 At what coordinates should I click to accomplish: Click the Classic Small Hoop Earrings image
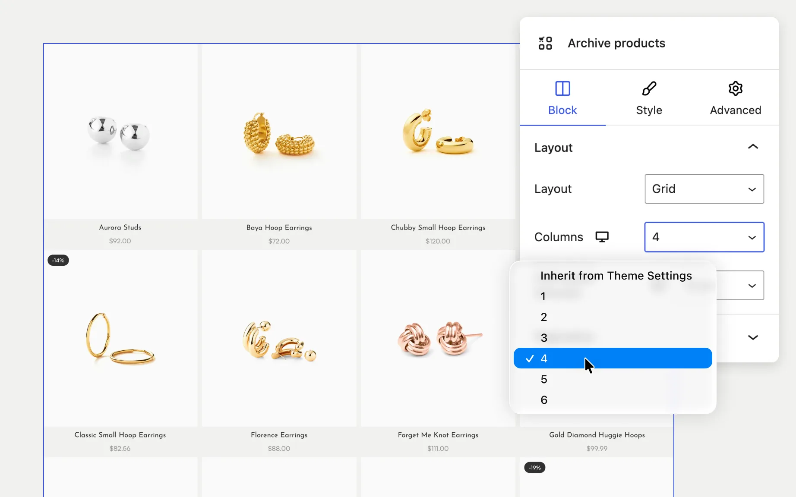(120, 339)
